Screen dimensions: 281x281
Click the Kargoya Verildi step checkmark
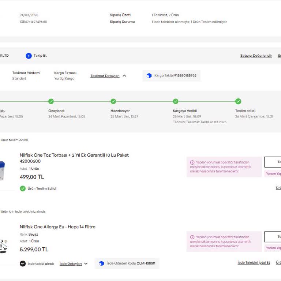(x=176, y=101)
